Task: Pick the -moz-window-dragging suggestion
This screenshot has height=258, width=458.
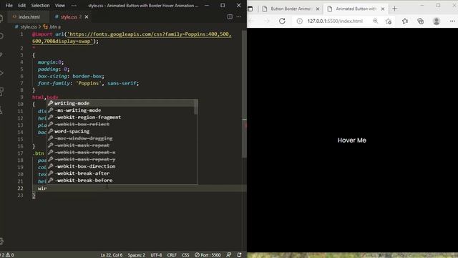Action: click(122, 138)
